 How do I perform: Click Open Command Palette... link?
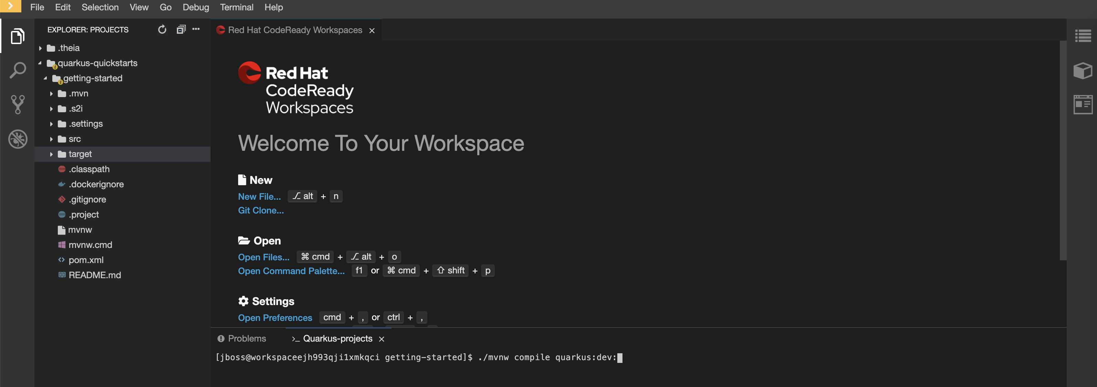(291, 271)
